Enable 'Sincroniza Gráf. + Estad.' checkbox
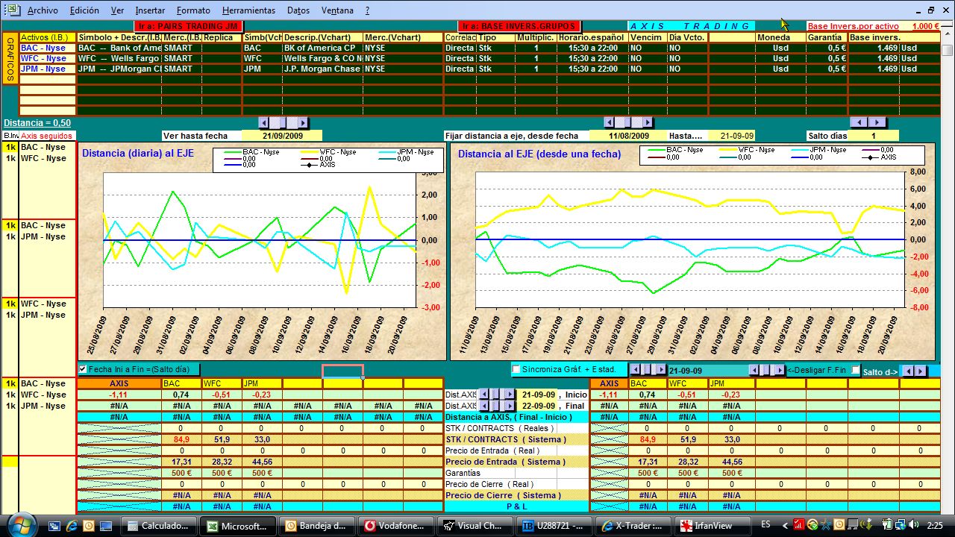955x537 pixels. [516, 369]
